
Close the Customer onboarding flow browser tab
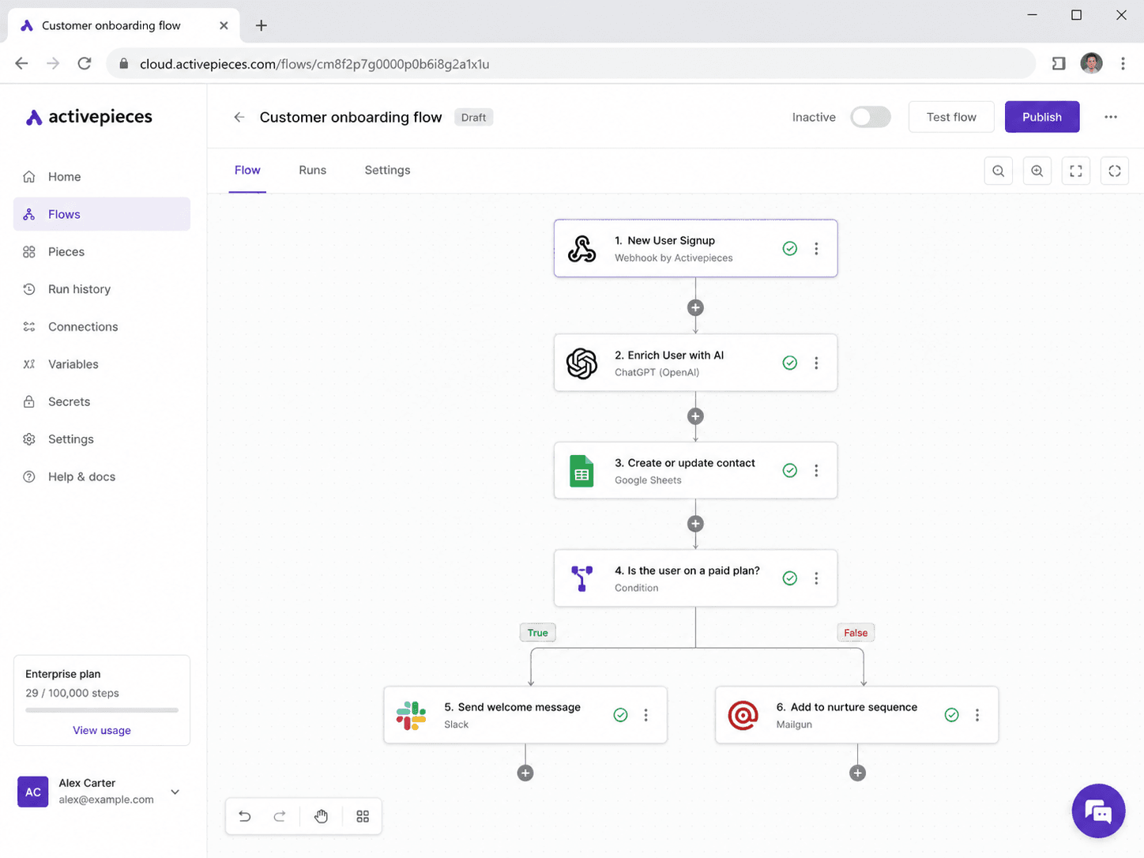[x=224, y=25]
